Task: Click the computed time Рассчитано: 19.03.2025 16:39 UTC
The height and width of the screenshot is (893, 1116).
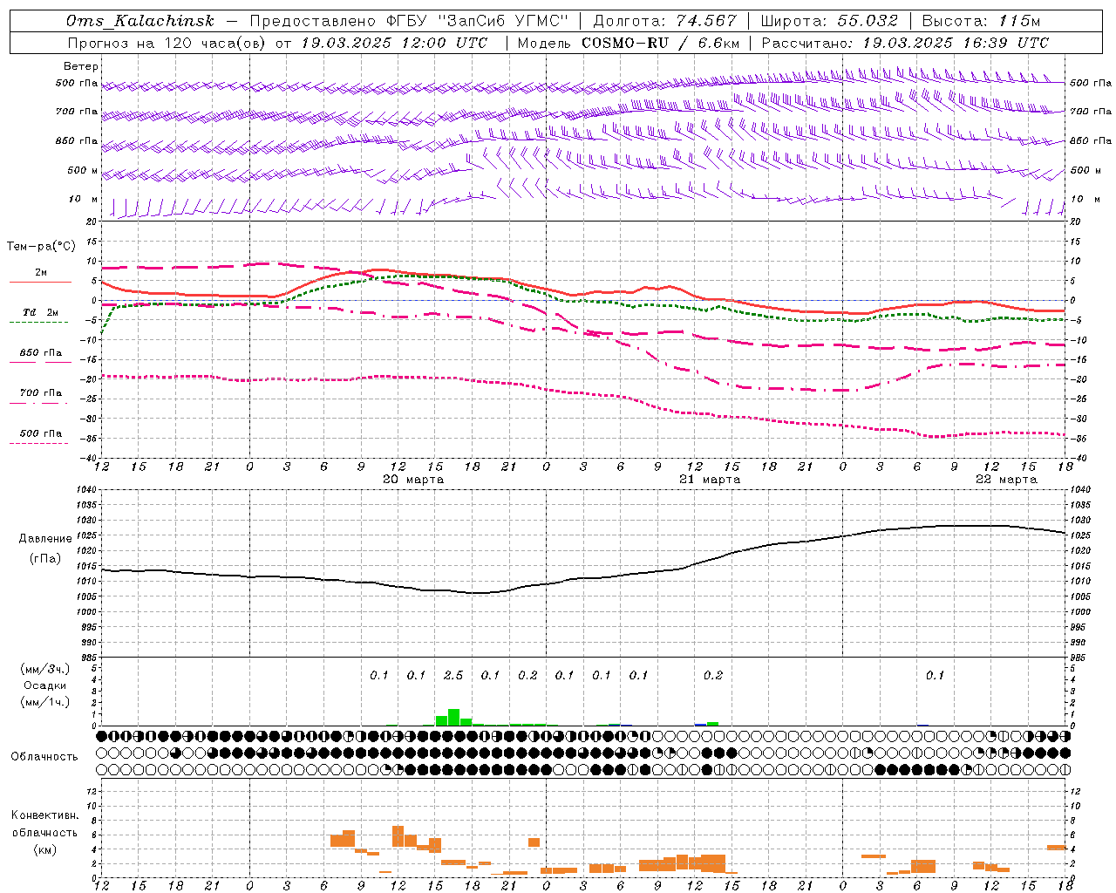Action: coord(905,43)
